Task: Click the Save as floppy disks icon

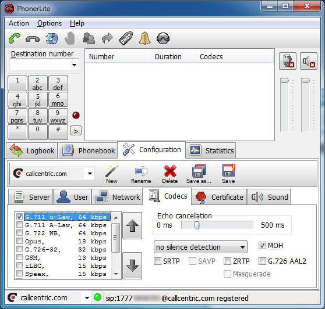Action: 199,174
